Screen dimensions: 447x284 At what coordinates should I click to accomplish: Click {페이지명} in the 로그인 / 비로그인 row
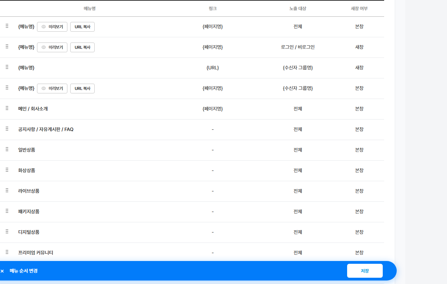(213, 47)
